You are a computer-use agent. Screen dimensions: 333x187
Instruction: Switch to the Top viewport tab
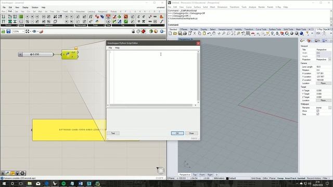tap(195, 175)
